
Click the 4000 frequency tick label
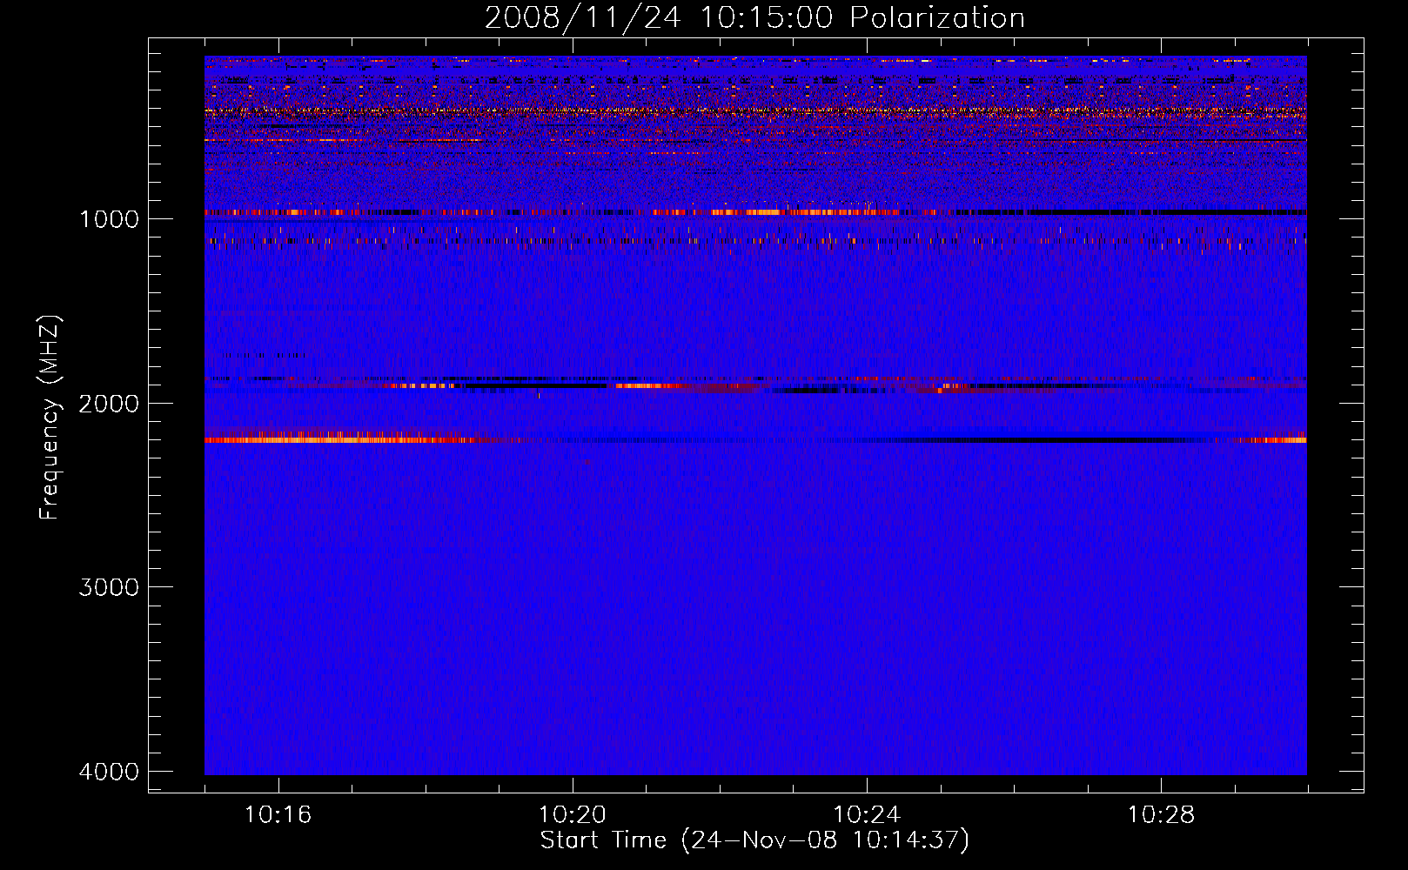coord(109,772)
